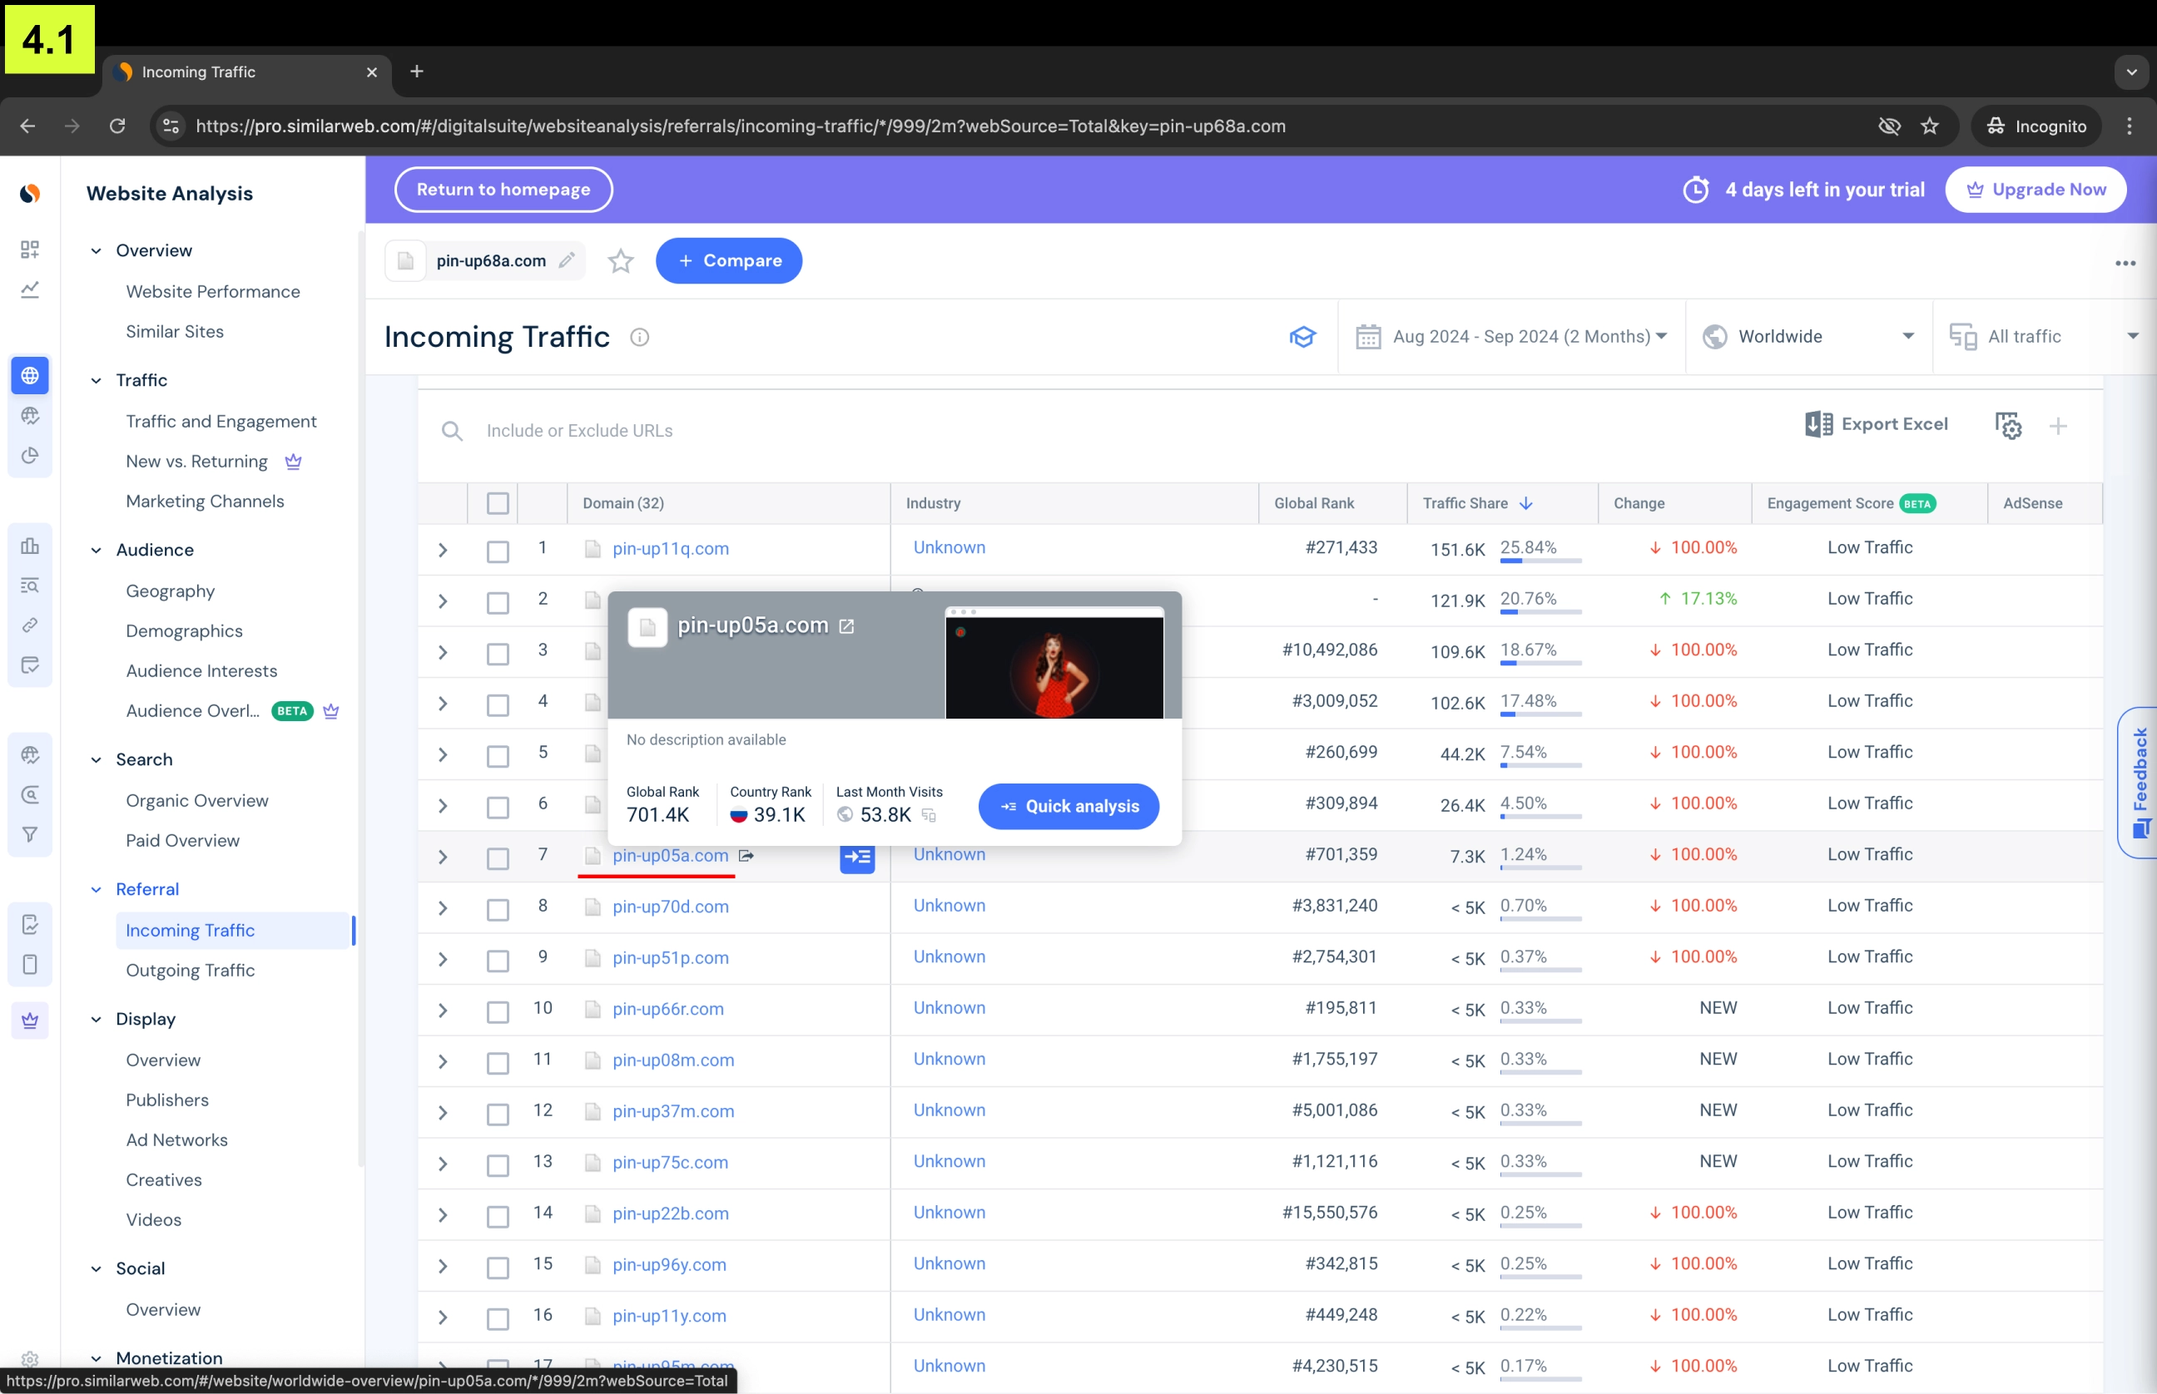
Task: Toggle the select-all checkbox in table header
Action: [497, 503]
